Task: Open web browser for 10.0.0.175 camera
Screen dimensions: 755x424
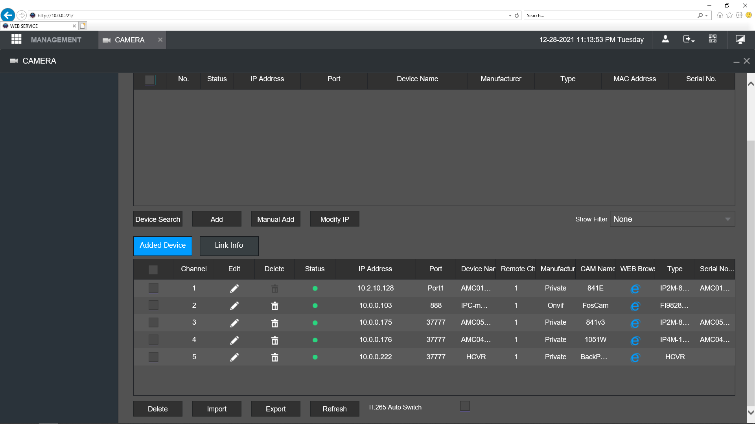Action: (x=635, y=323)
